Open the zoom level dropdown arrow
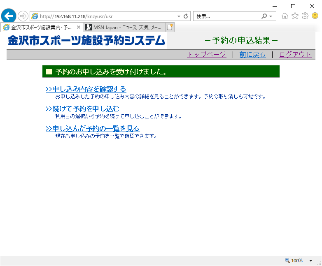Screen dimensions: 322x266 coord(310,261)
